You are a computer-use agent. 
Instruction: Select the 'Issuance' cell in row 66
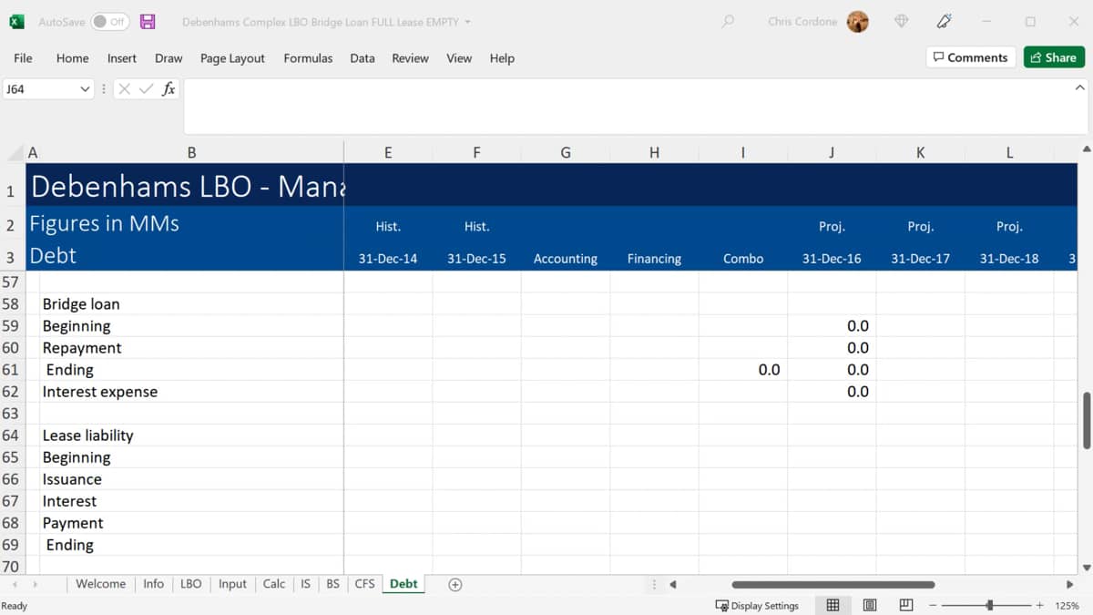[x=72, y=479]
